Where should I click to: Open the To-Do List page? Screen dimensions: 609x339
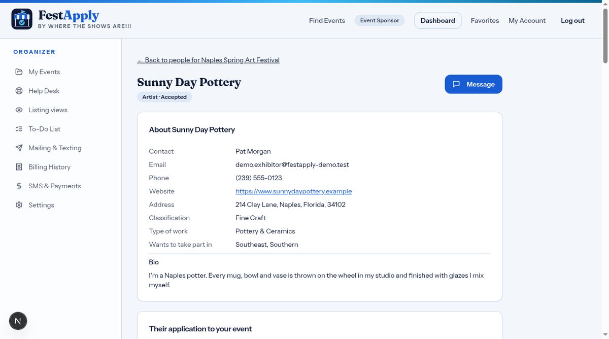click(x=45, y=129)
